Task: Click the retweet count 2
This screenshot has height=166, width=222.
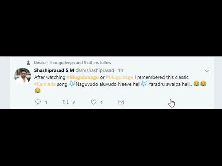Action: click(x=74, y=103)
